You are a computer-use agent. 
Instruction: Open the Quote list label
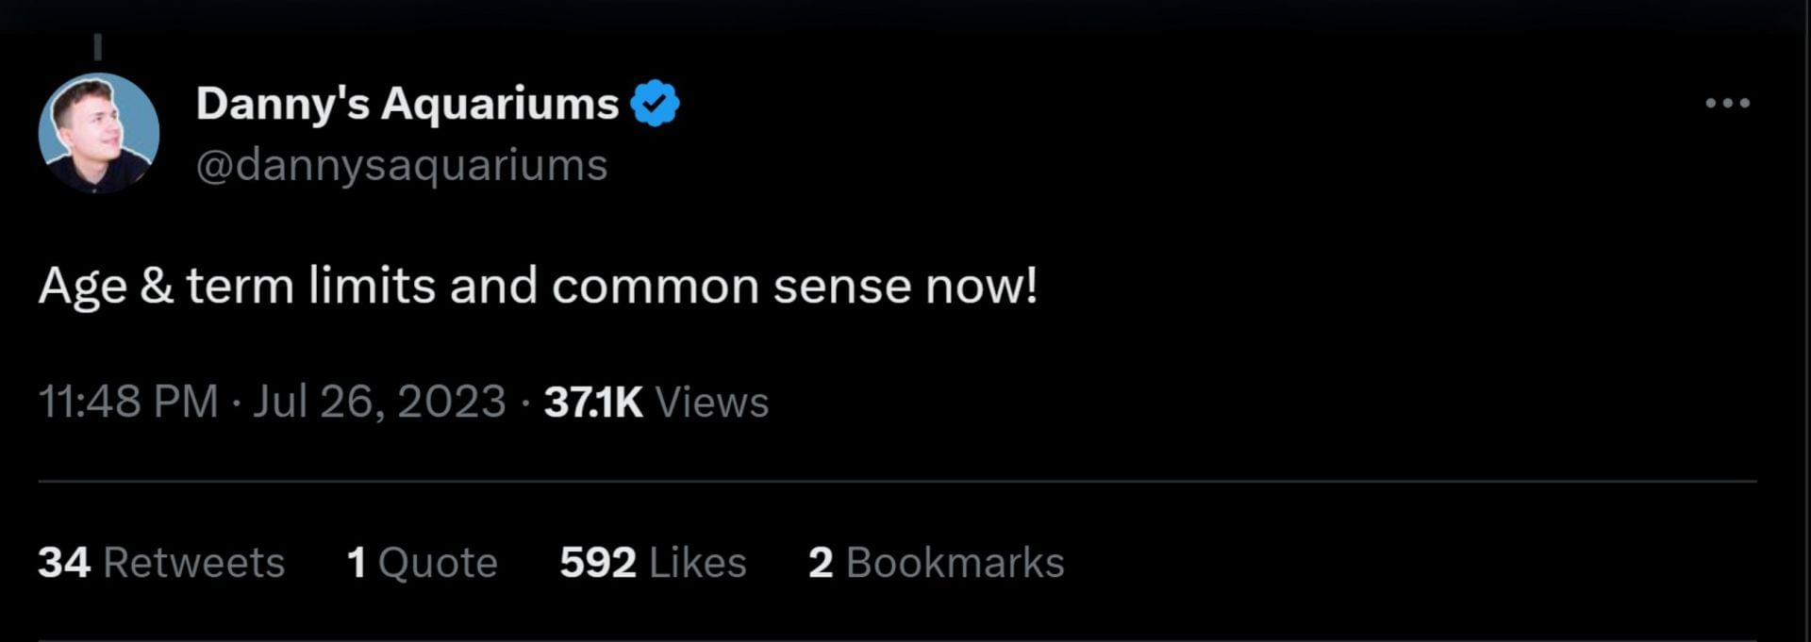438,563
